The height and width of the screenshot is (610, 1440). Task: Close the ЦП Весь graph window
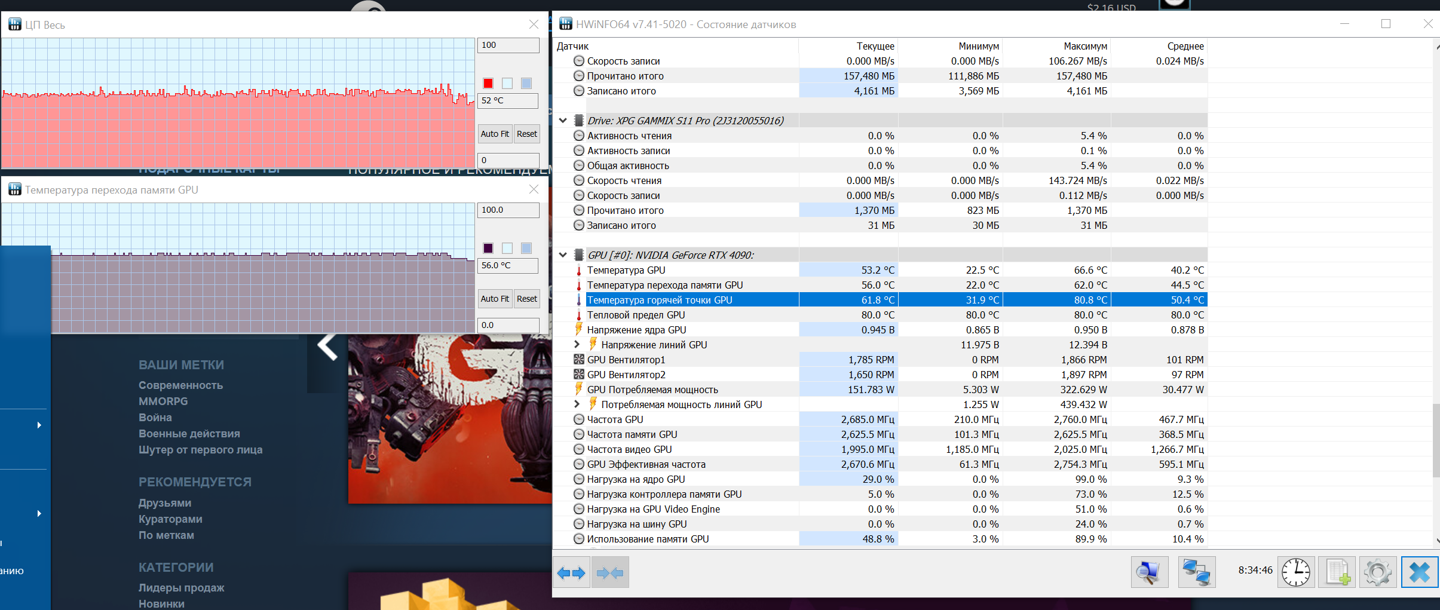534,24
